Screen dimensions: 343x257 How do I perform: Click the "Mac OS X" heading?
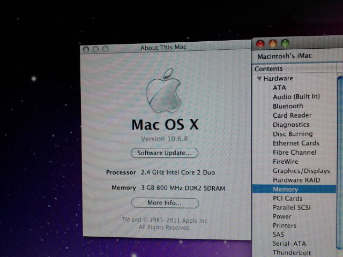[165, 125]
